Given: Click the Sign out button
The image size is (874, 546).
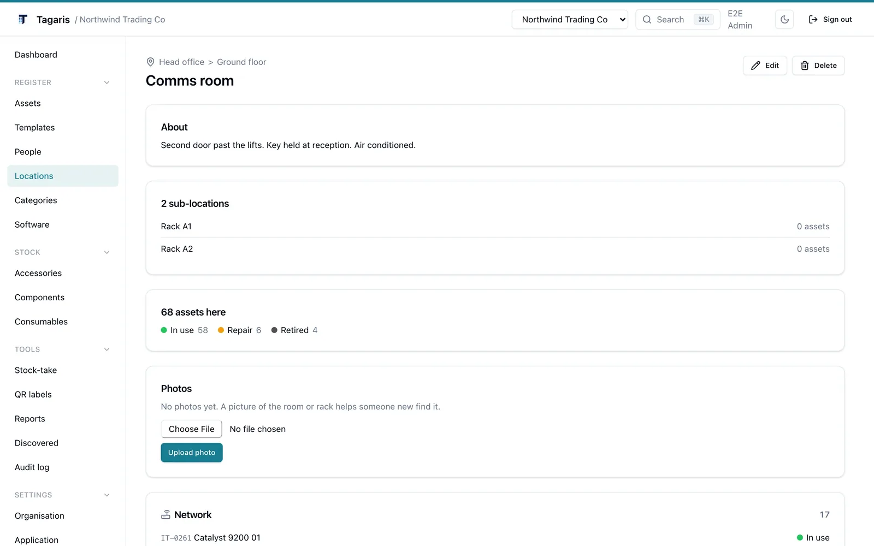Looking at the screenshot, I should (830, 20).
